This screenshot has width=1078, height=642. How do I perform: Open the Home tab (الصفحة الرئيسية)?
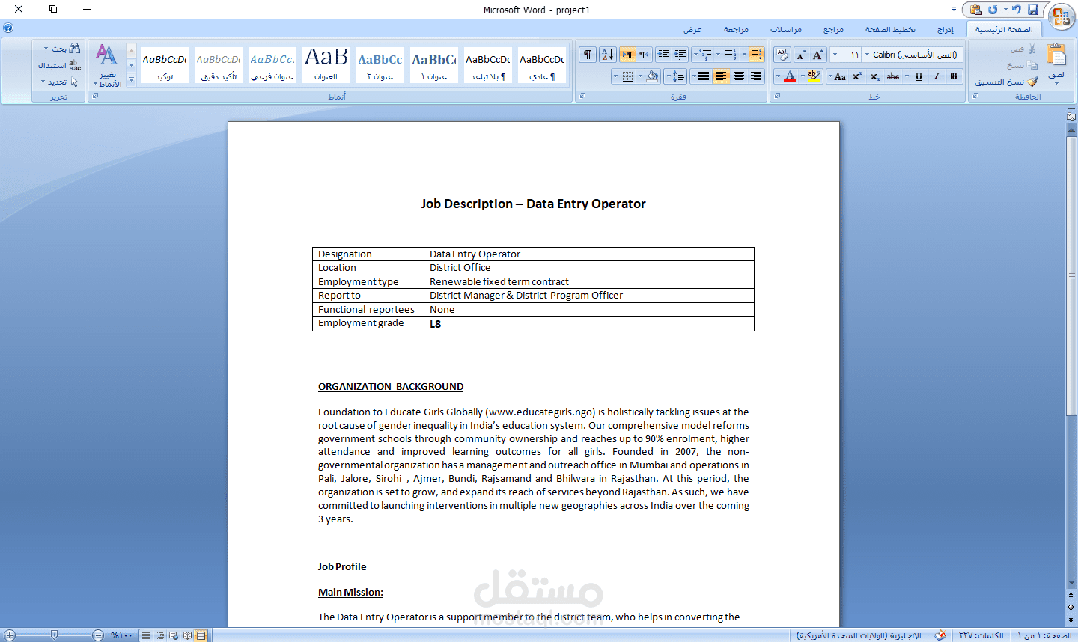point(1004,29)
